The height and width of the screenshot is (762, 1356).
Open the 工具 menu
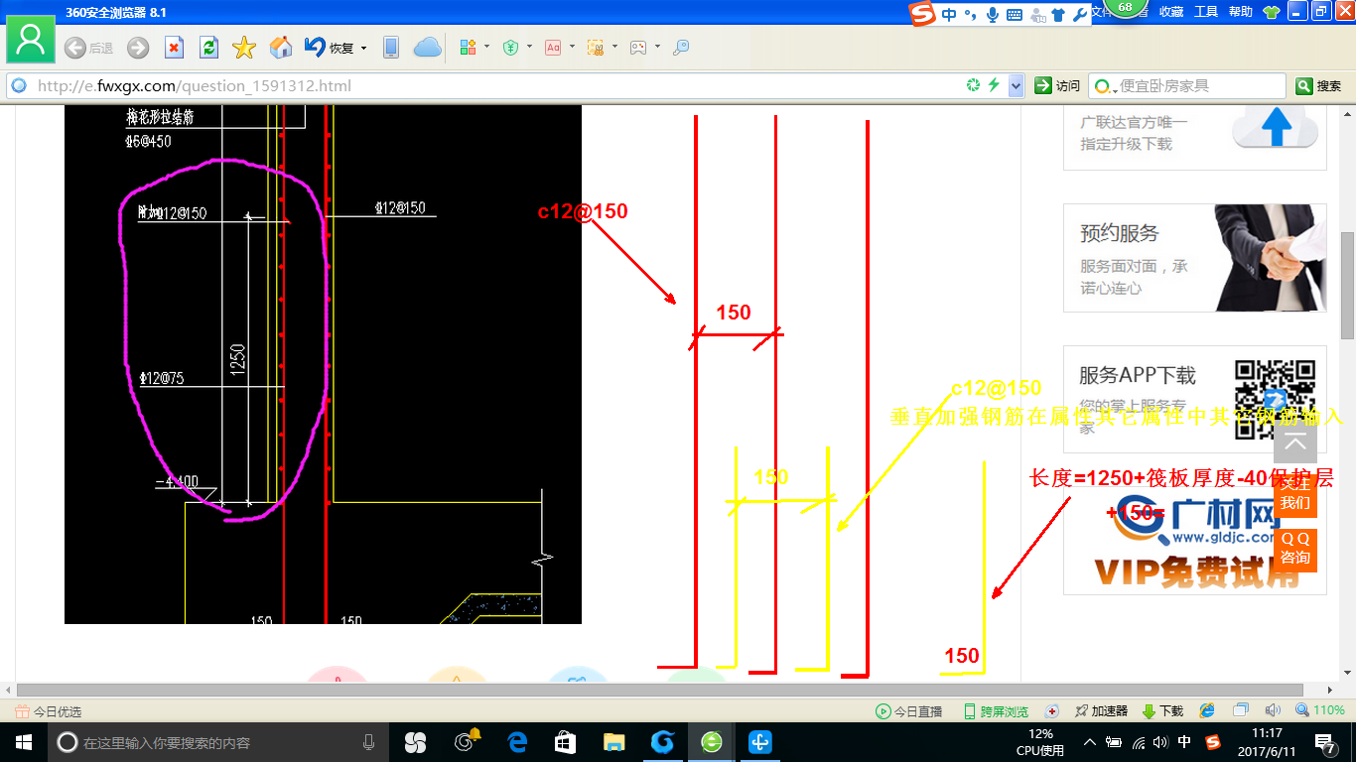tap(1206, 12)
